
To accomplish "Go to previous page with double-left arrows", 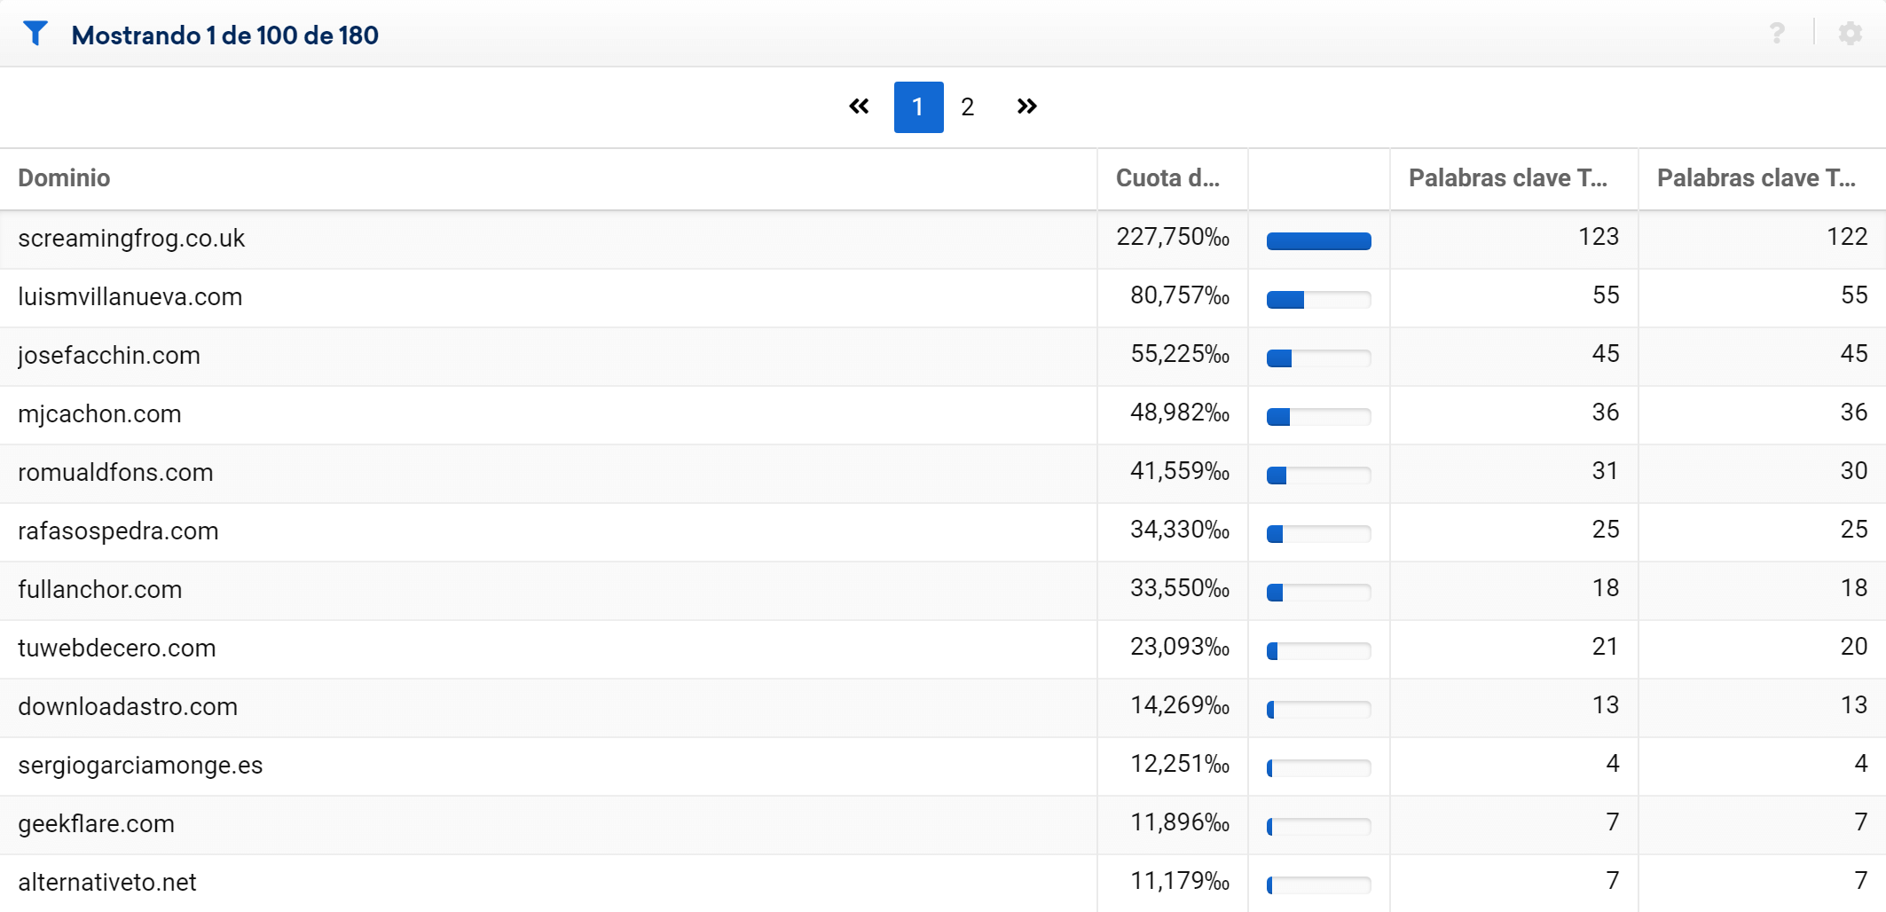I will (859, 106).
